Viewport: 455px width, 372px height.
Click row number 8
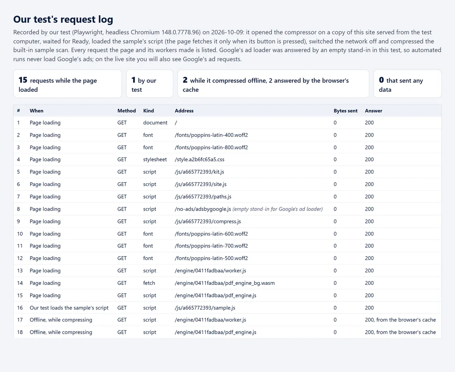(x=19, y=209)
